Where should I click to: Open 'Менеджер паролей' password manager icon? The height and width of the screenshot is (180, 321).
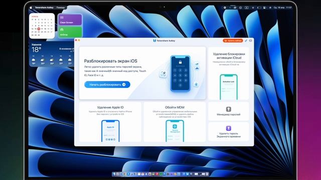coord(229,109)
